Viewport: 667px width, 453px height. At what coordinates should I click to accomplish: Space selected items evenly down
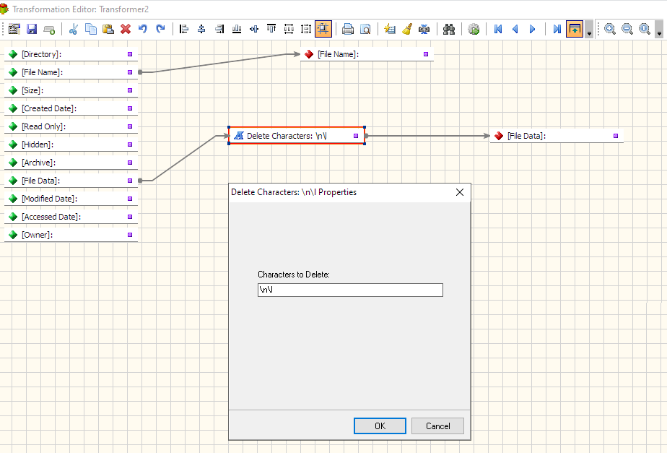click(306, 29)
